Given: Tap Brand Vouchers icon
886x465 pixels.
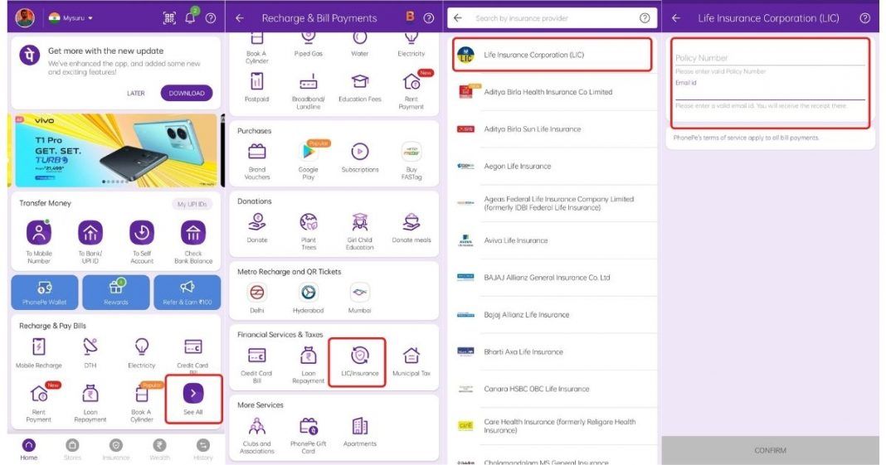Looking at the screenshot, I should pos(257,151).
